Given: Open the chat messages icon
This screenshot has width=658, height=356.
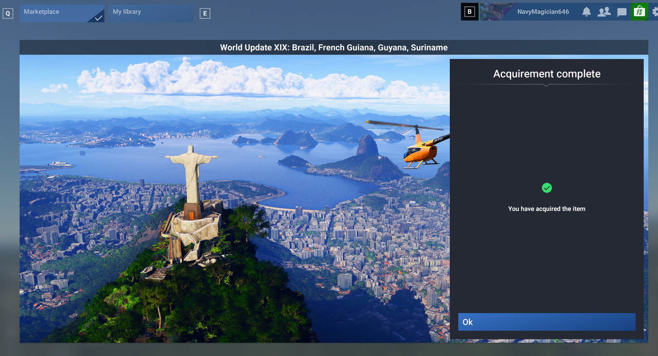Looking at the screenshot, I should (622, 12).
